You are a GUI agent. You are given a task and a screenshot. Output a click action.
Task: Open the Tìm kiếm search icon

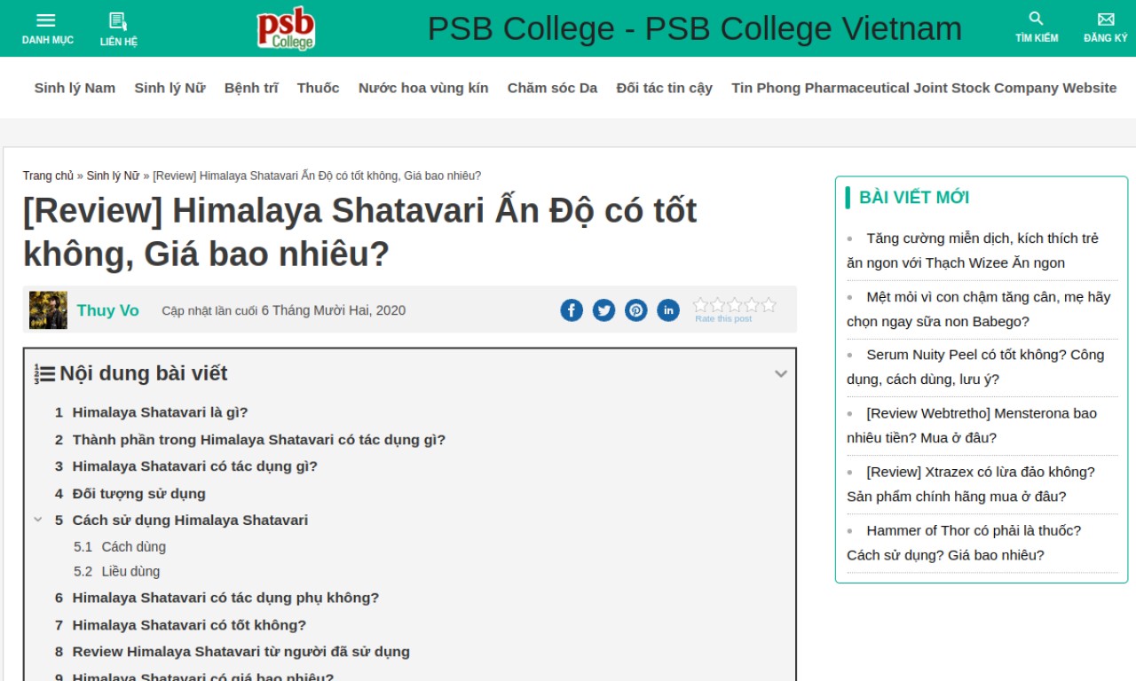click(x=1037, y=19)
